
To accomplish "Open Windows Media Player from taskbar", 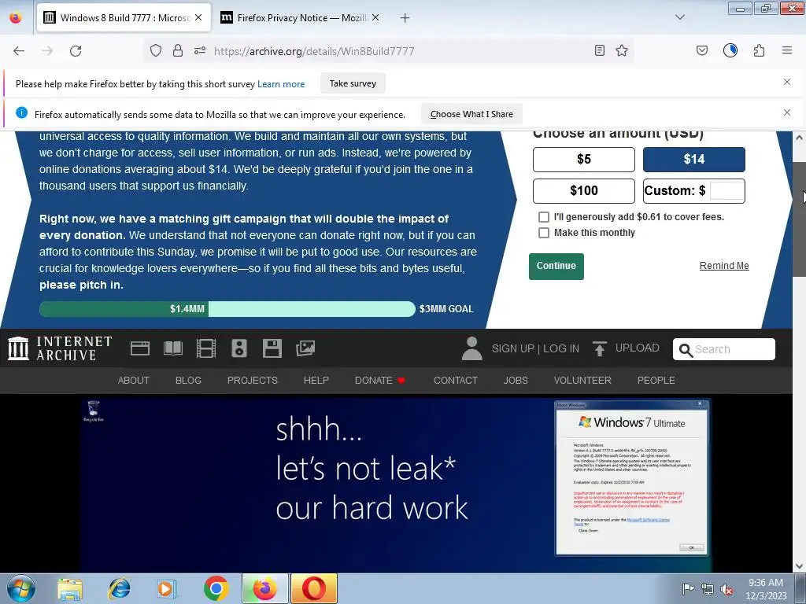I will pyautogui.click(x=167, y=588).
